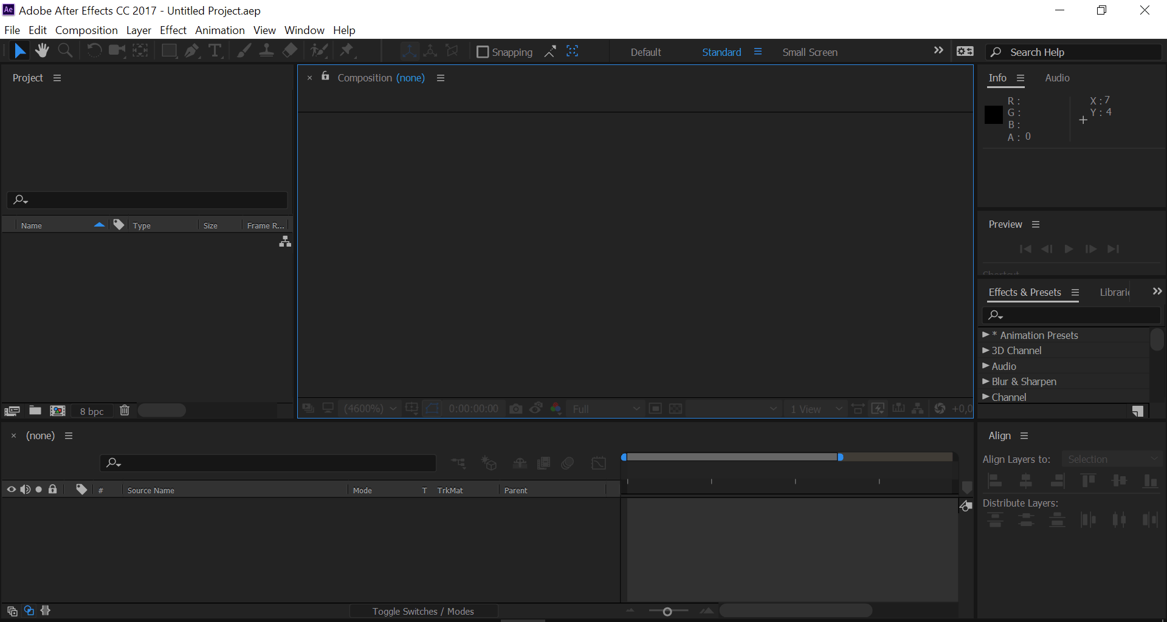Select the Pen tool

click(192, 51)
